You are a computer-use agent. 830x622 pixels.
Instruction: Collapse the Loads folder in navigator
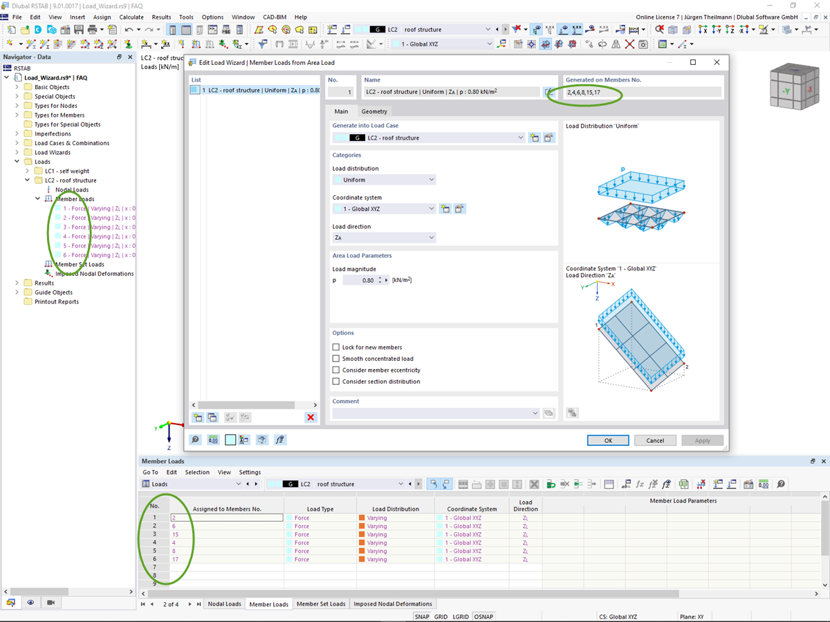pyautogui.click(x=17, y=162)
